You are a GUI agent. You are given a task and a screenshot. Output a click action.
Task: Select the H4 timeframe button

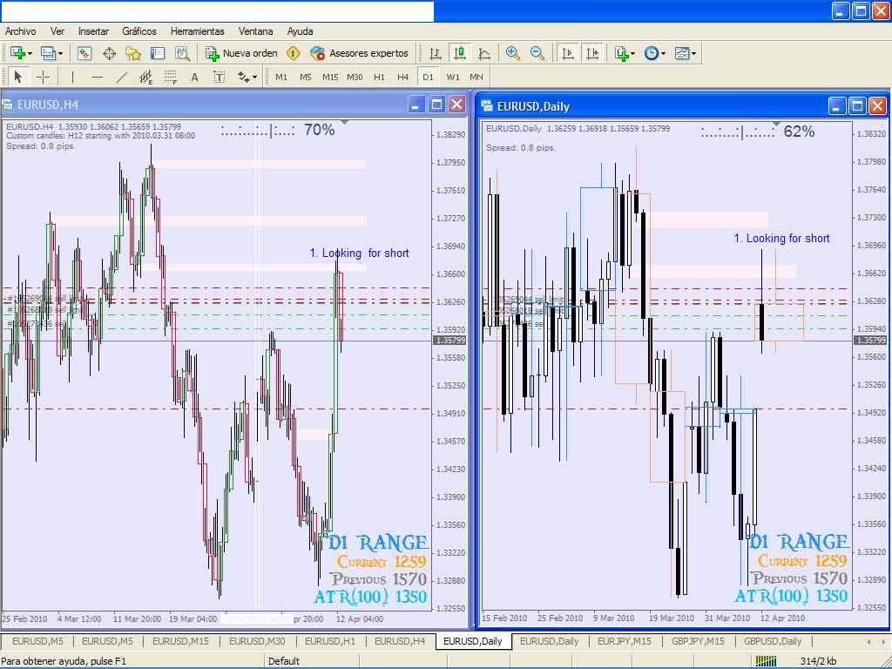coord(403,77)
